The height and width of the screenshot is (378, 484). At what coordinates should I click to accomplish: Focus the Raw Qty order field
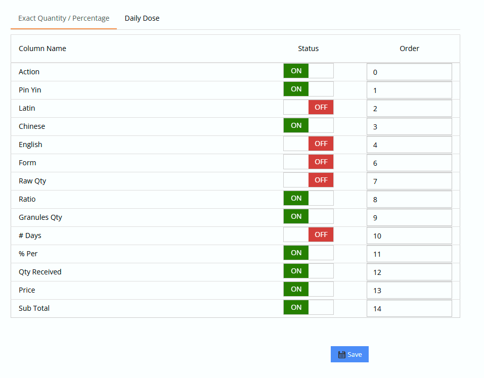(x=409, y=181)
